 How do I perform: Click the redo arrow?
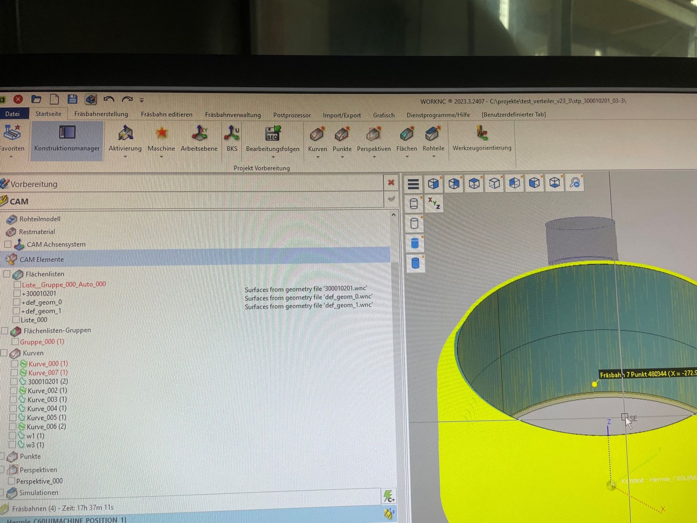coord(127,99)
